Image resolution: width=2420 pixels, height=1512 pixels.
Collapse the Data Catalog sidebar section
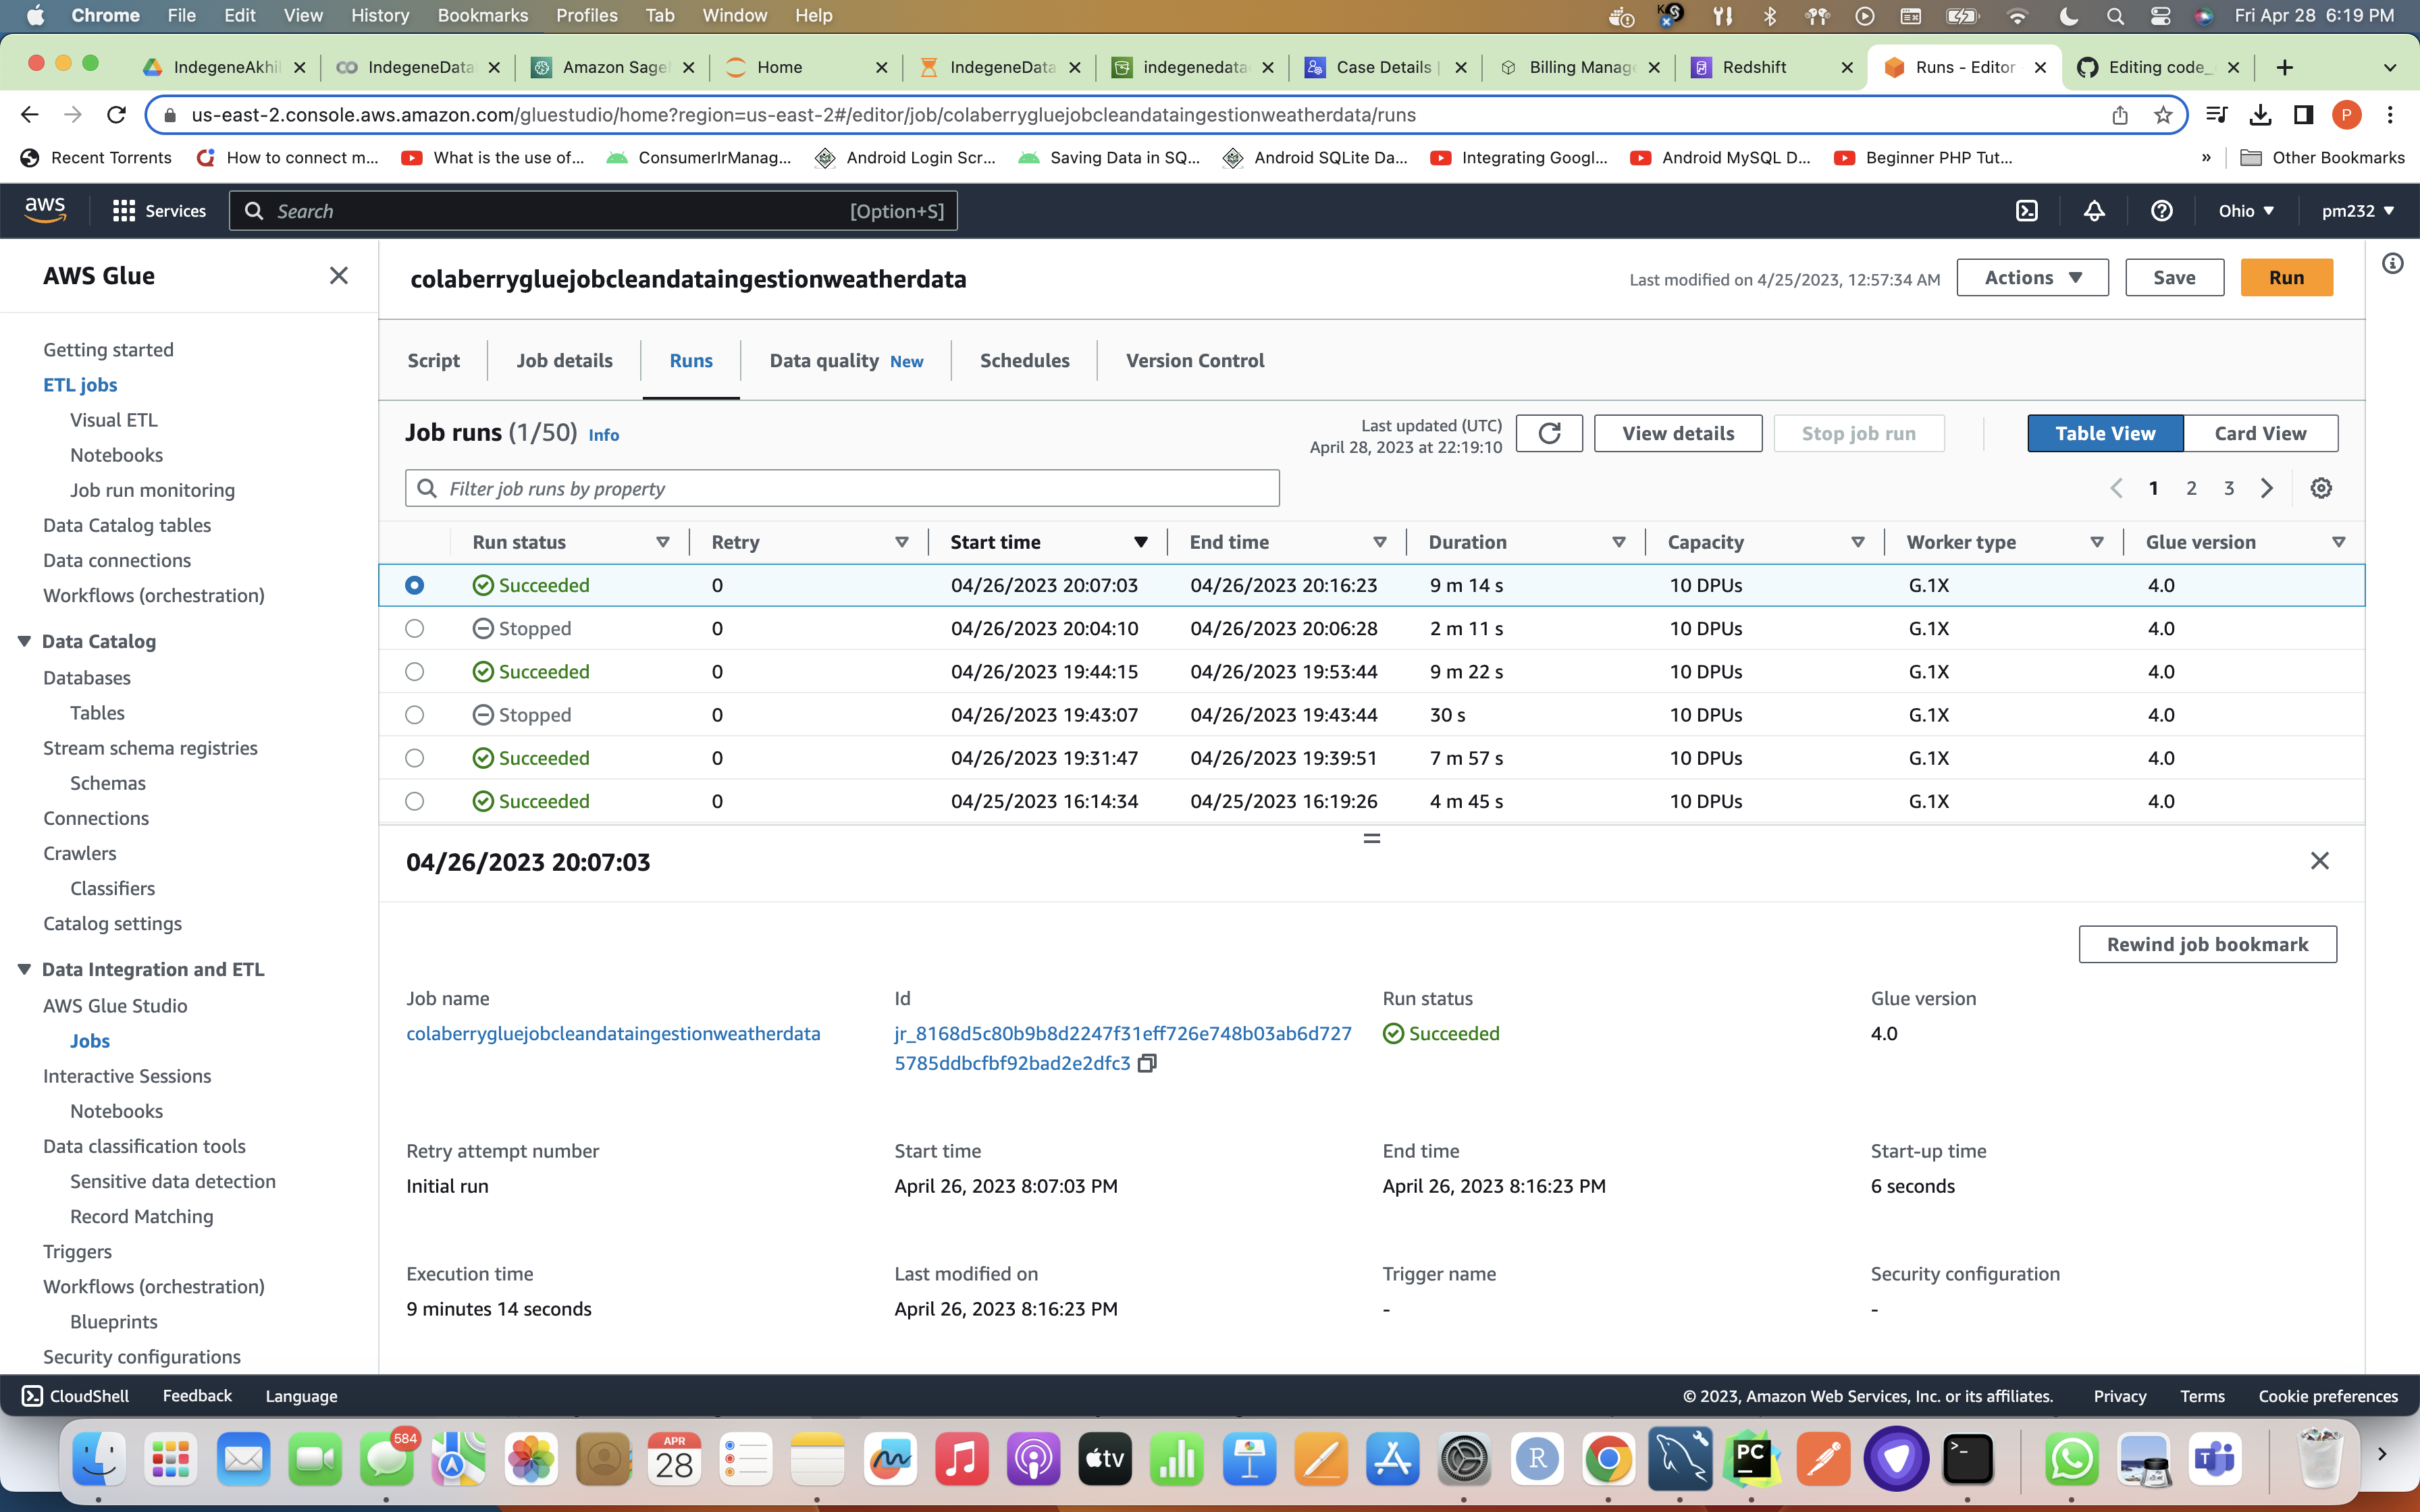25,641
